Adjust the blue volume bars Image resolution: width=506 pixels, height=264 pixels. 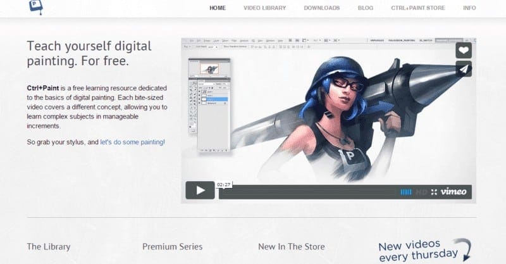pos(406,192)
